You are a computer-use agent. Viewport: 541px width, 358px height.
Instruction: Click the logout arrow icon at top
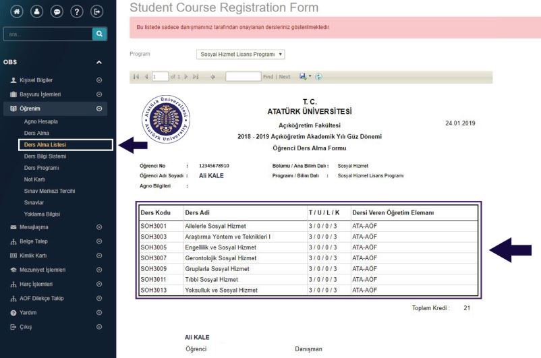point(98,11)
